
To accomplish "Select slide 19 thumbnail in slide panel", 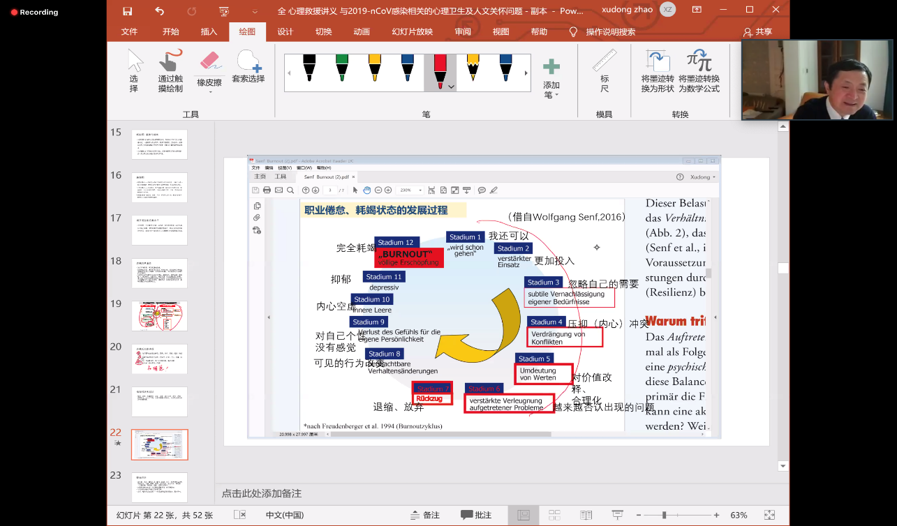I will point(159,316).
